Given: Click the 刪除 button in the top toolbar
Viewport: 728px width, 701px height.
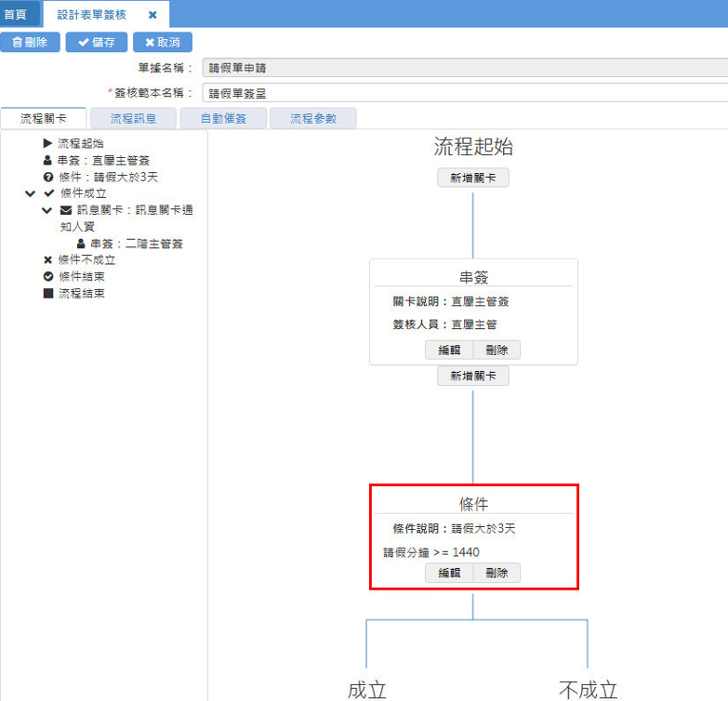Looking at the screenshot, I should (x=31, y=43).
